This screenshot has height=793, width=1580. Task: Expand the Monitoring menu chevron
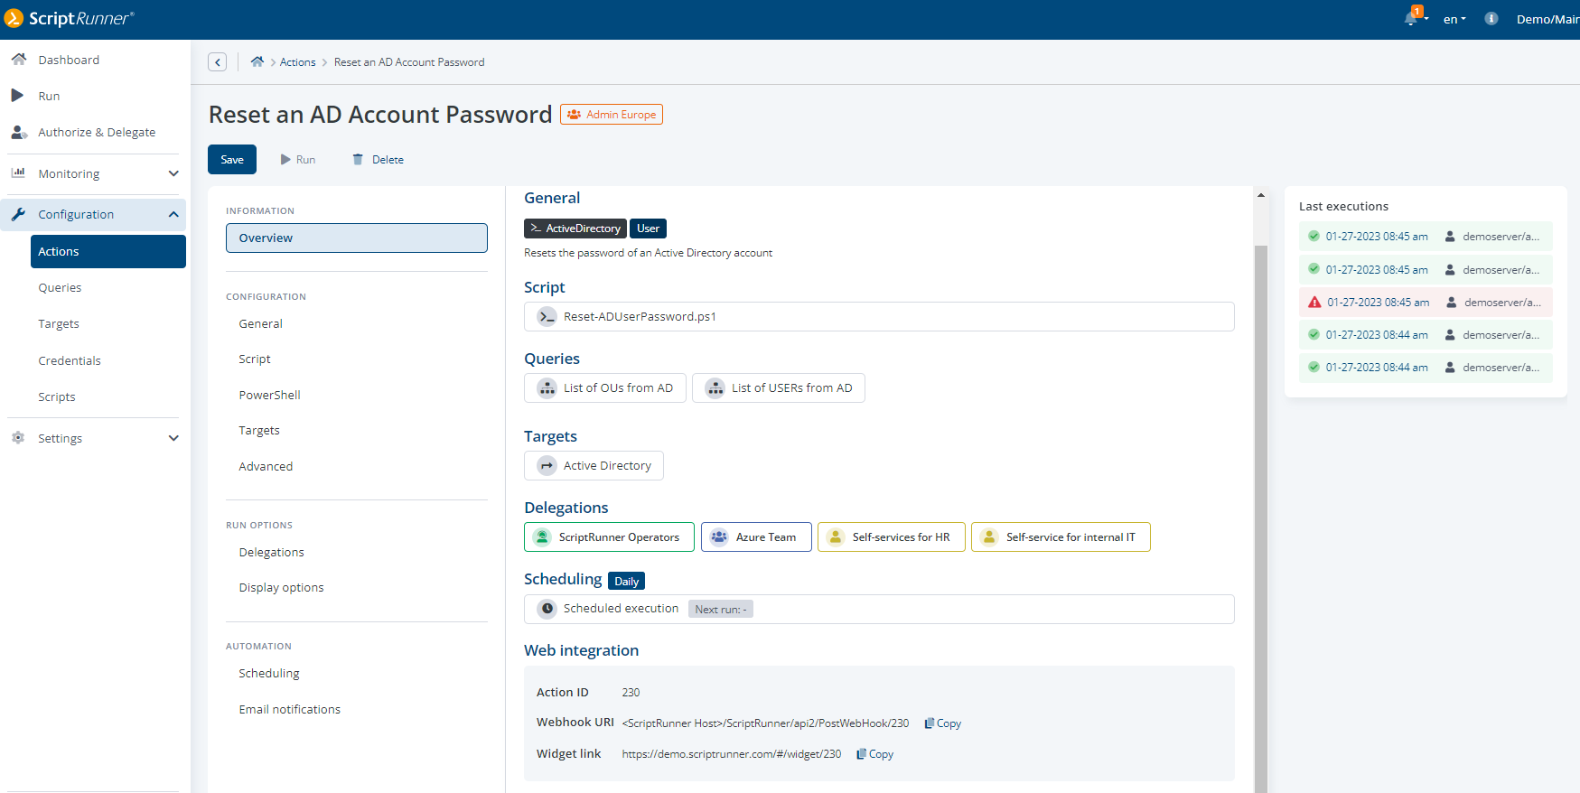(x=173, y=173)
